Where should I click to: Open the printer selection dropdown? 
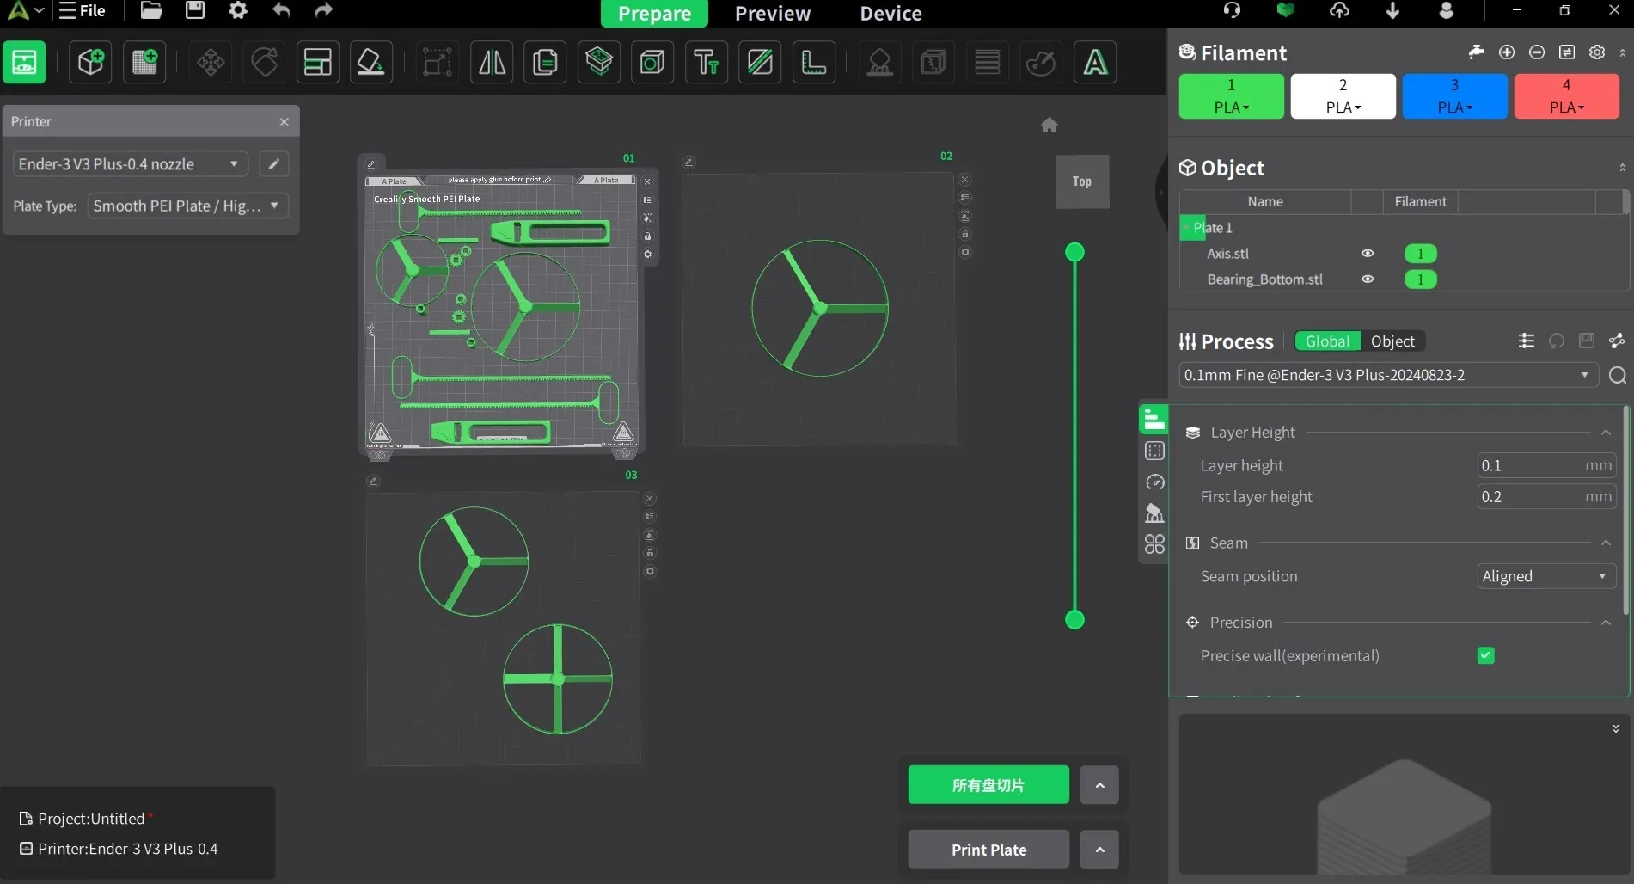point(130,164)
